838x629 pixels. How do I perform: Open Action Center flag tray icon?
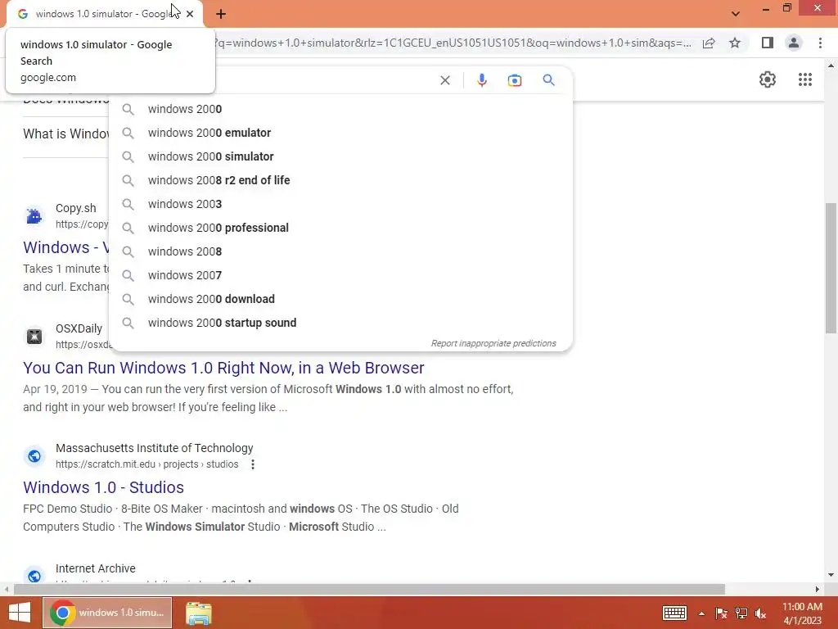(x=721, y=613)
